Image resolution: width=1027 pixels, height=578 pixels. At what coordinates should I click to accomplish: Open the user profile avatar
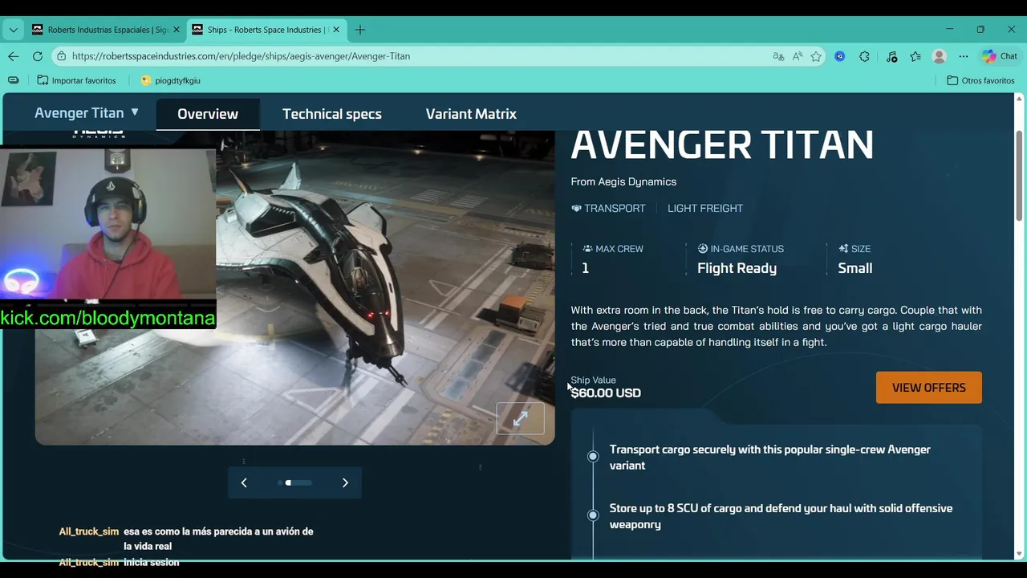(940, 56)
